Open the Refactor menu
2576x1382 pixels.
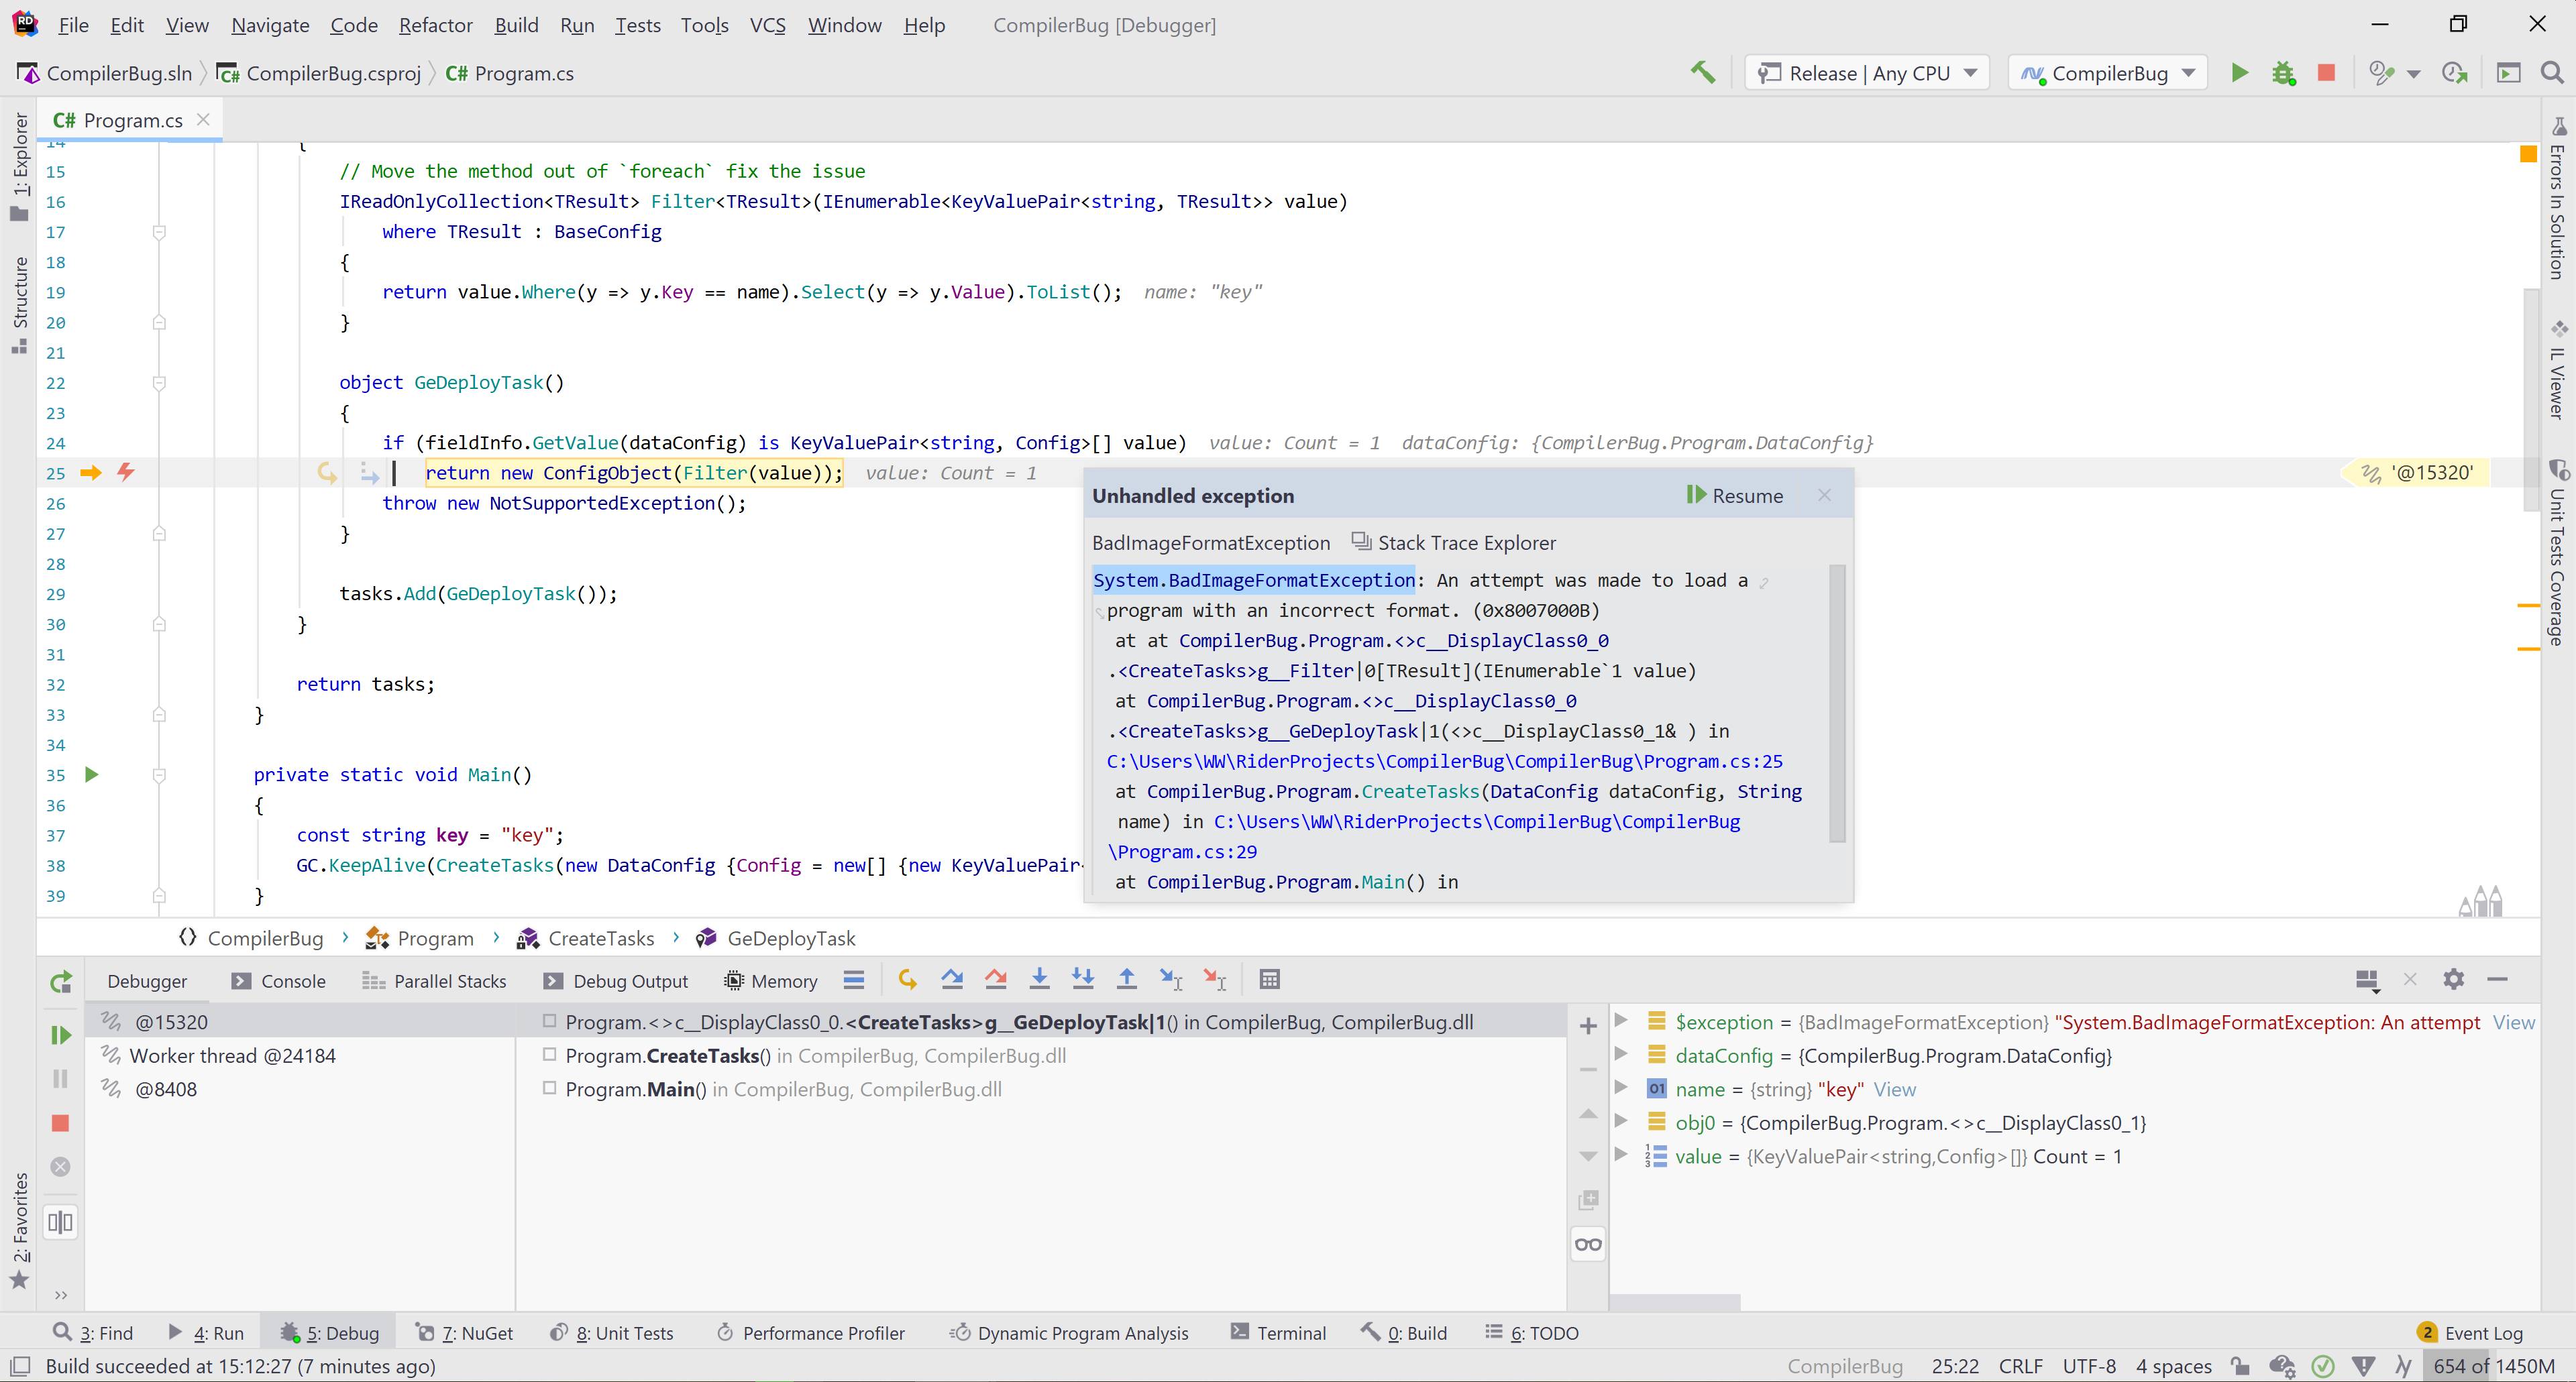coord(435,25)
